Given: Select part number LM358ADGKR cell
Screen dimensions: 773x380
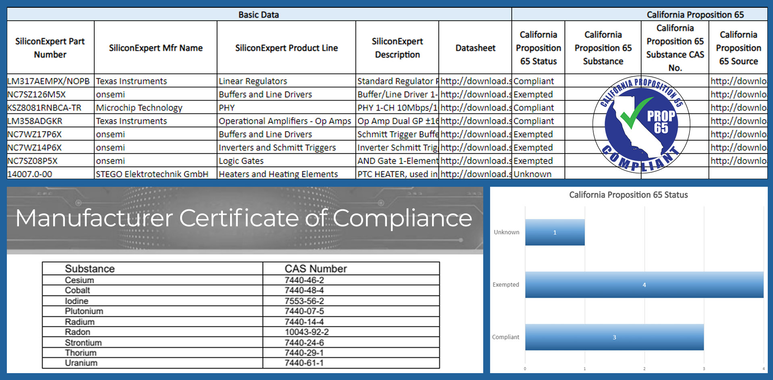Looking at the screenshot, I should (x=50, y=121).
